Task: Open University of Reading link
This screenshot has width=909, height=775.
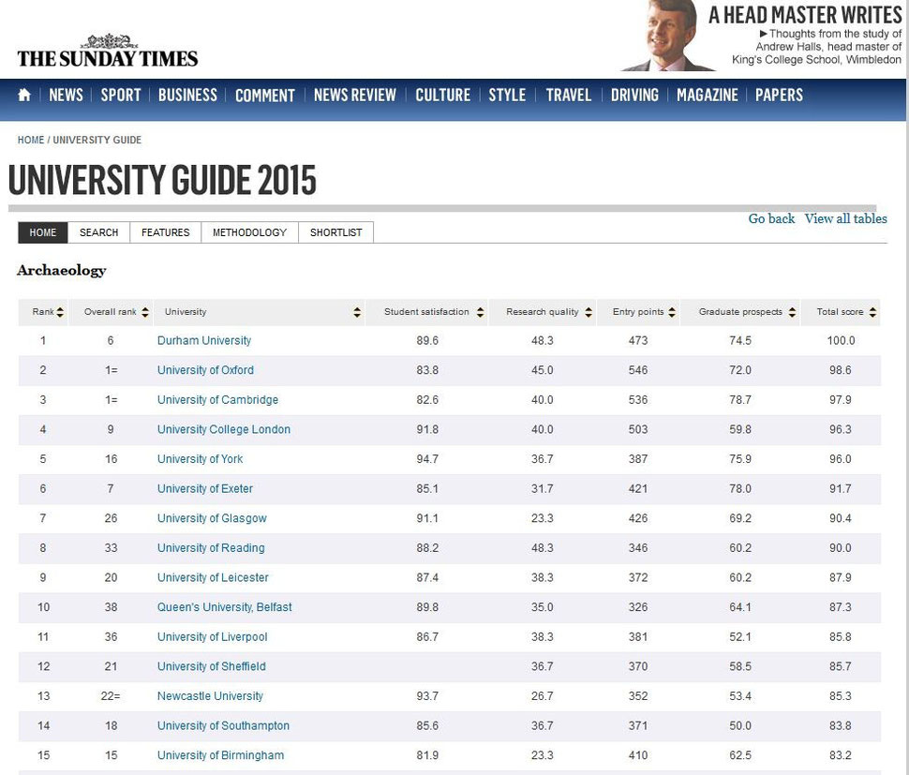Action: pos(211,548)
